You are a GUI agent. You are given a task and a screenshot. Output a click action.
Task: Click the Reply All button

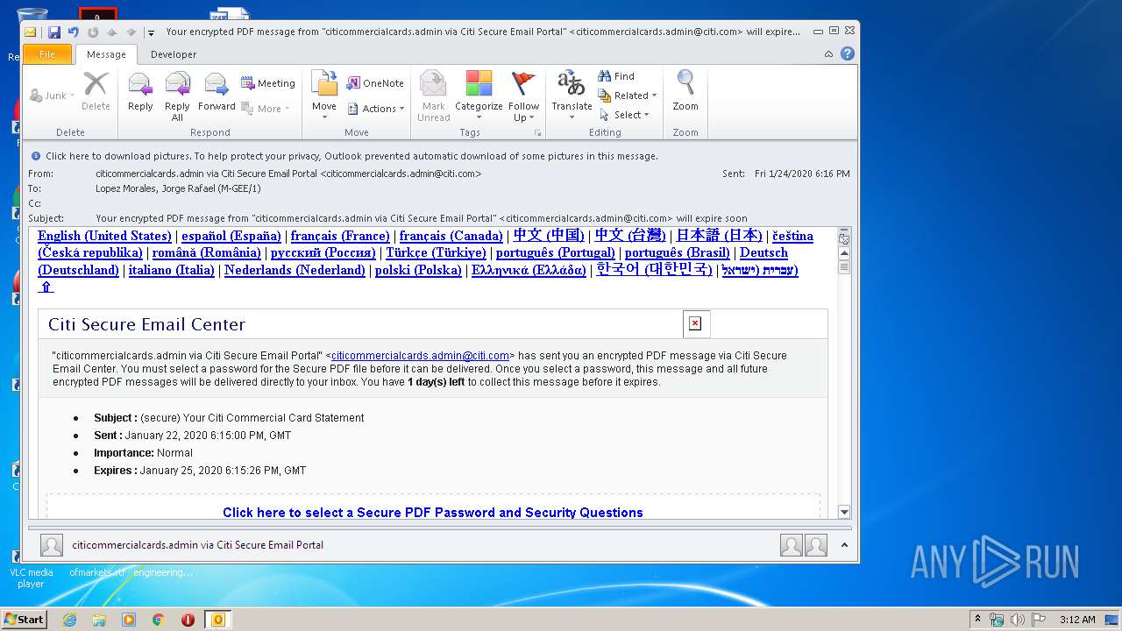(x=177, y=95)
